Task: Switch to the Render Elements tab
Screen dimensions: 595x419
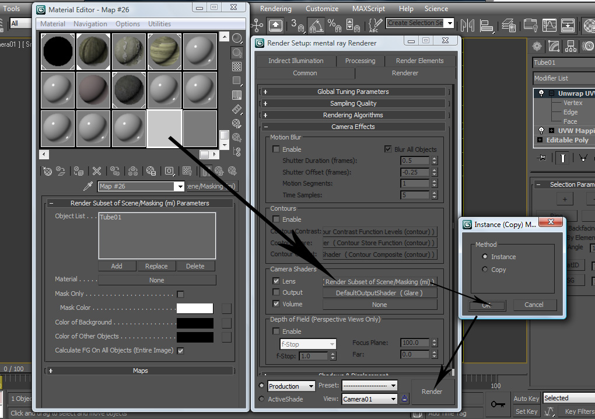Action: point(419,61)
